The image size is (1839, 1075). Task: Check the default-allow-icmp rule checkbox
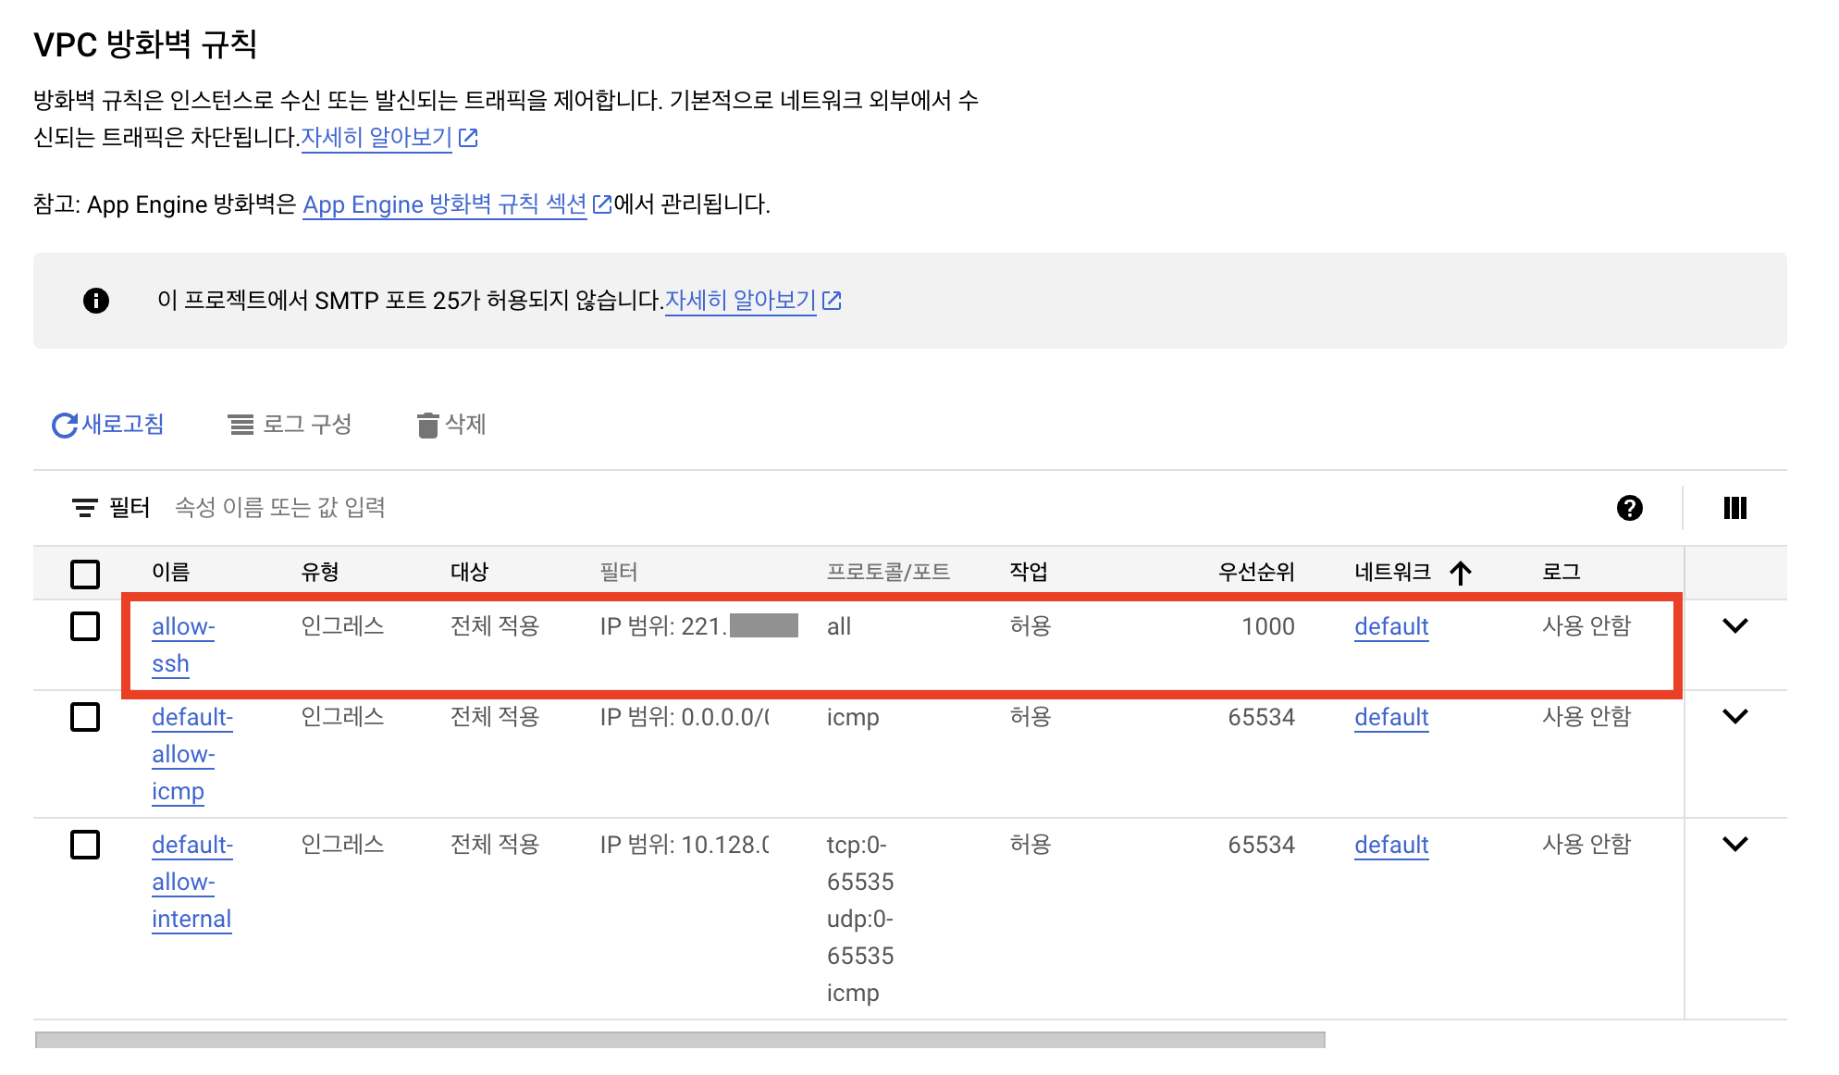85,717
